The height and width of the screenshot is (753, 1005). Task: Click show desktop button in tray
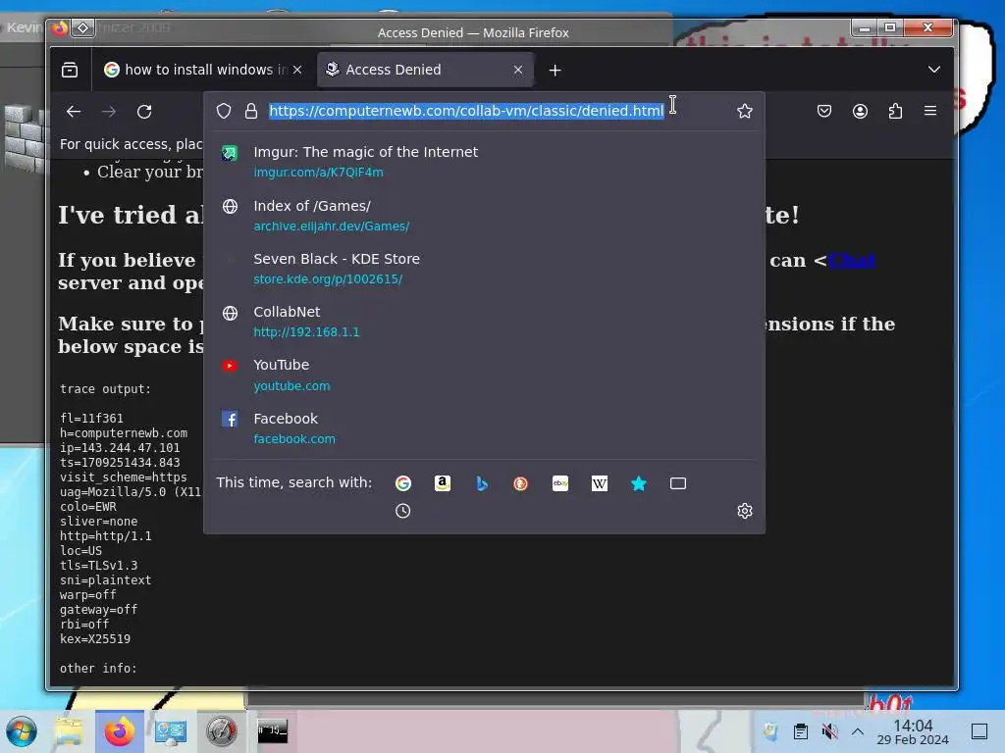point(979,731)
